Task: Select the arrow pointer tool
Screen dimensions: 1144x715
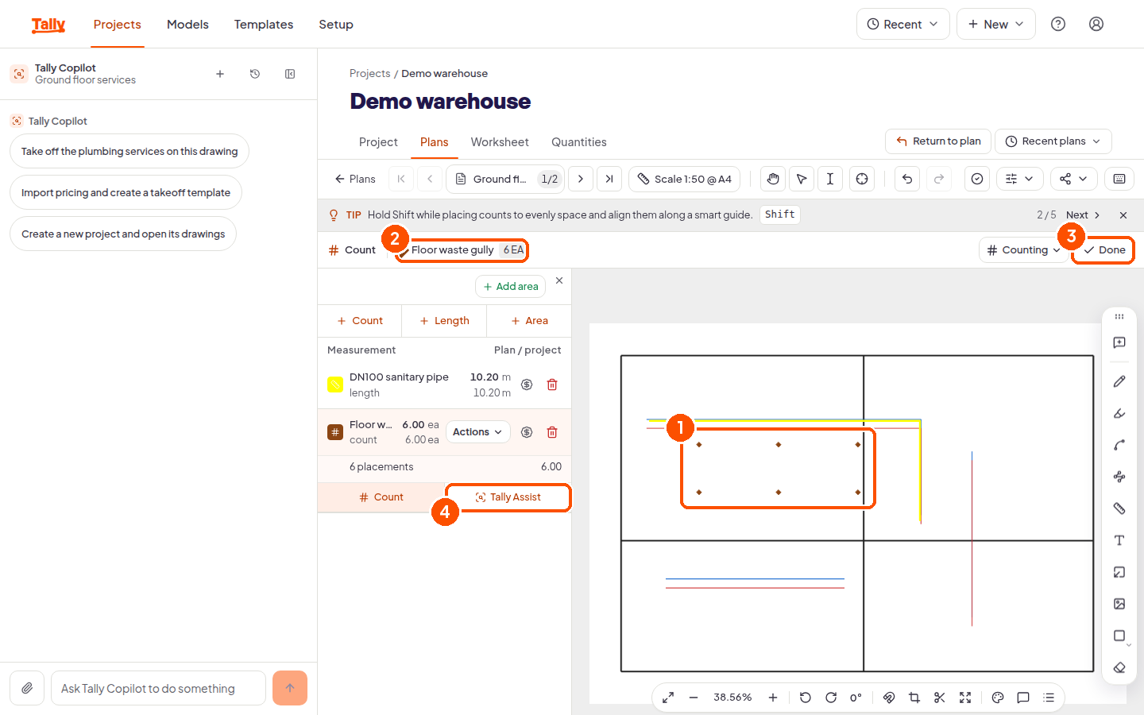Action: [x=802, y=179]
